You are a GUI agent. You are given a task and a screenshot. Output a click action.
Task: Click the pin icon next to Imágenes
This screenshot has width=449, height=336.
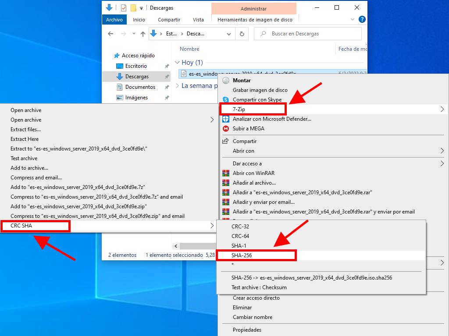click(x=167, y=98)
